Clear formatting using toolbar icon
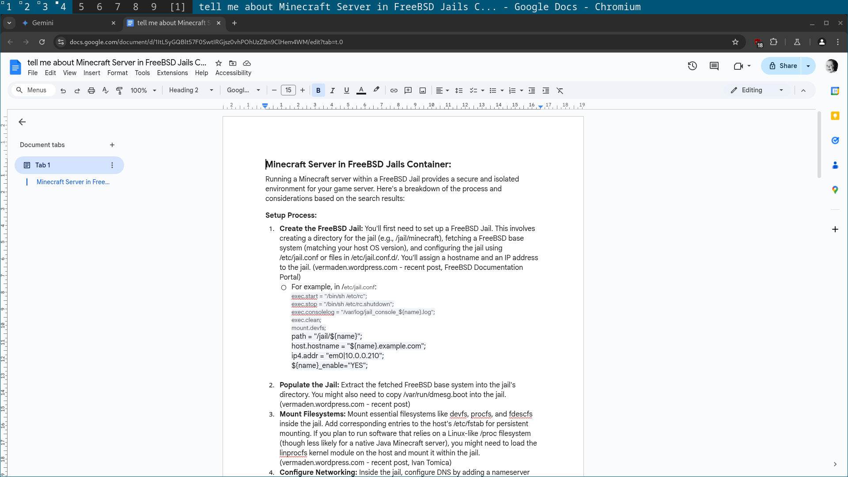 click(x=560, y=90)
